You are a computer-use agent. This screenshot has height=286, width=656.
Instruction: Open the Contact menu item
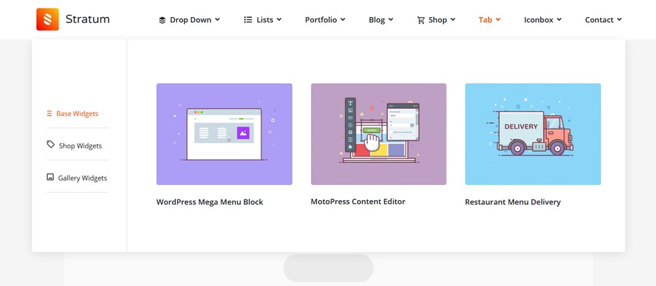coord(599,20)
